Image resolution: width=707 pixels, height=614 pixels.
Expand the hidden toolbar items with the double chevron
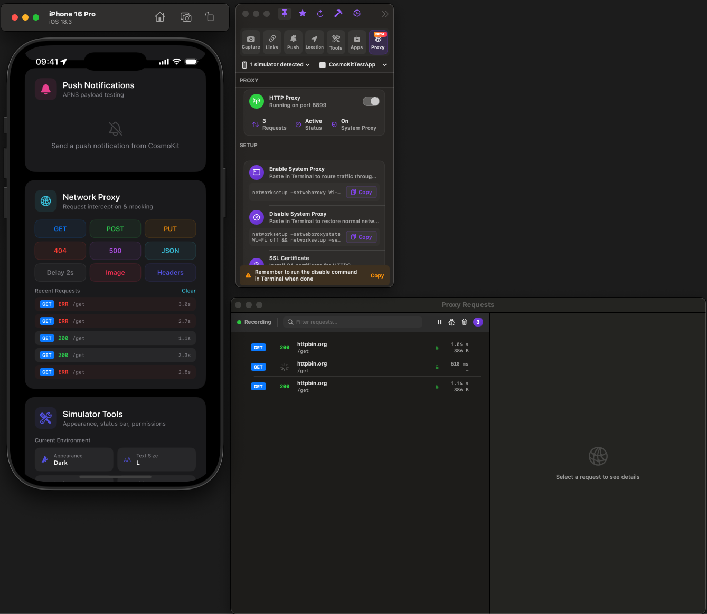(385, 14)
